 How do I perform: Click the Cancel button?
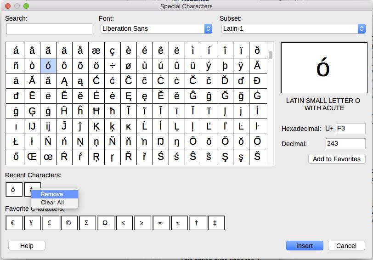(x=346, y=246)
